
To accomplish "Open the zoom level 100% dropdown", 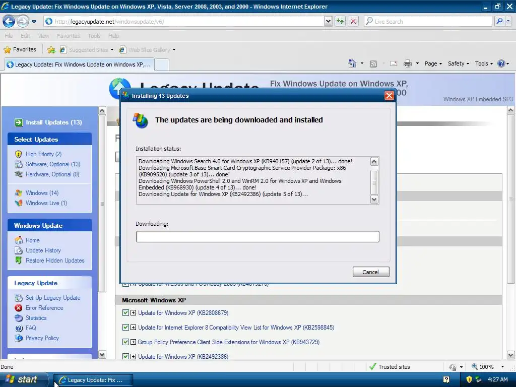I will [502, 367].
